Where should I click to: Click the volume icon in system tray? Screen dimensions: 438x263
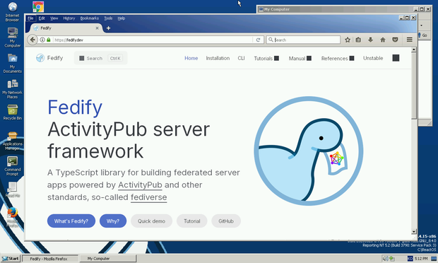point(385,259)
